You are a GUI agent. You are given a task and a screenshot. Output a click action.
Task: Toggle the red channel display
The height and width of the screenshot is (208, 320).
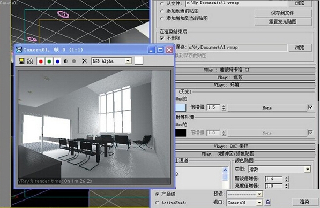[x=41, y=61]
